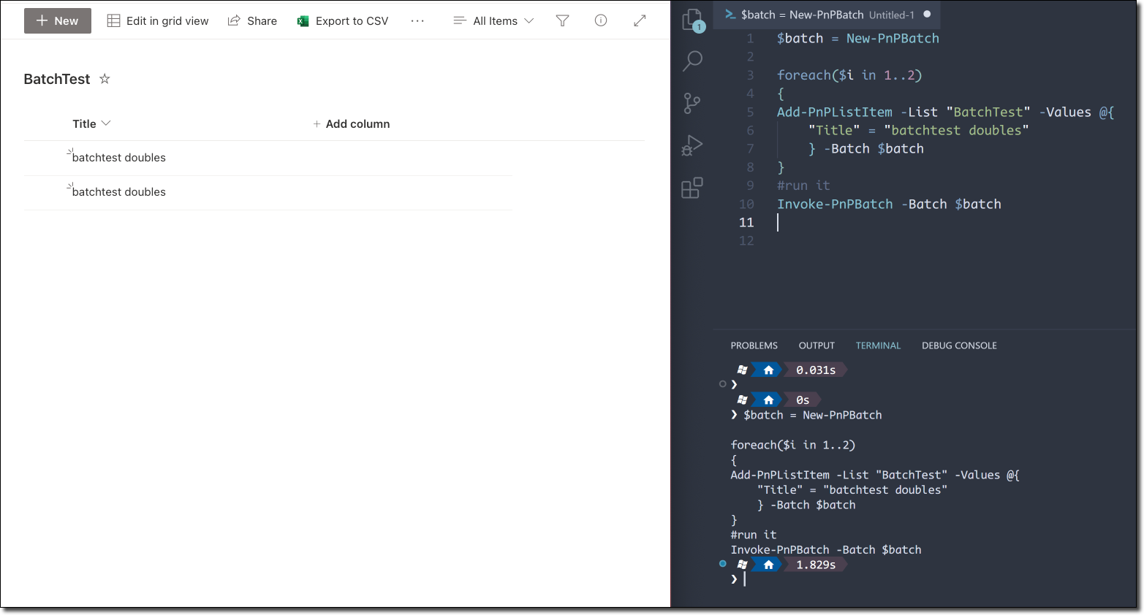This screenshot has width=1144, height=615.
Task: Open the filter pane funnel icon
Action: tap(562, 20)
